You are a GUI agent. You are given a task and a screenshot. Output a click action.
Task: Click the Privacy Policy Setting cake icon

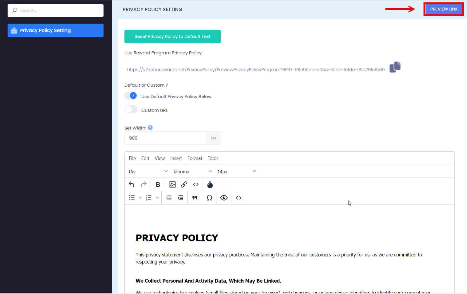[14, 30]
